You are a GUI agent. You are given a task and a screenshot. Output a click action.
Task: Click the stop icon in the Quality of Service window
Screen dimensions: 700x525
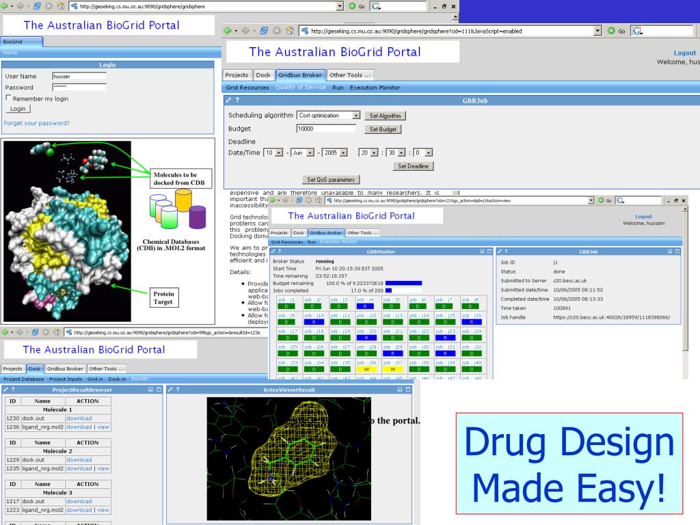pyautogui.click(x=277, y=30)
